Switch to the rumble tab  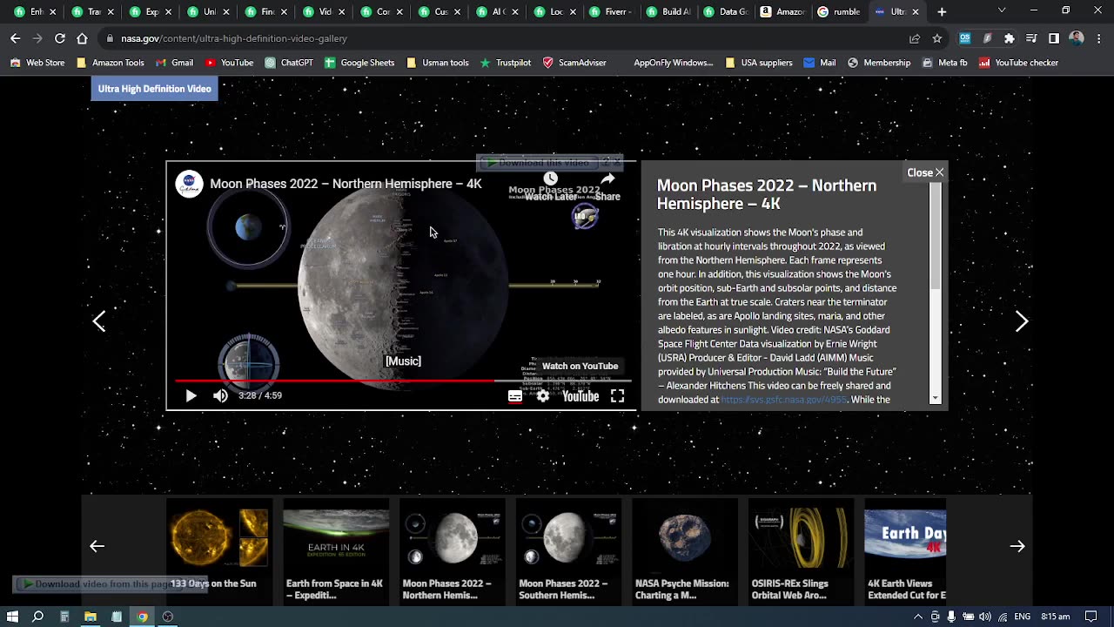(840, 12)
